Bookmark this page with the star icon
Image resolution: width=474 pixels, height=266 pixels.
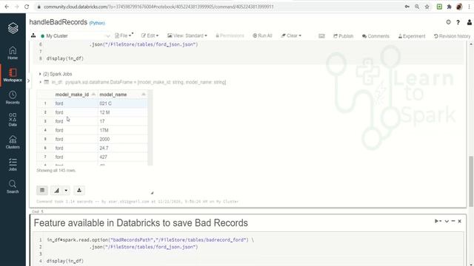pos(427,7)
